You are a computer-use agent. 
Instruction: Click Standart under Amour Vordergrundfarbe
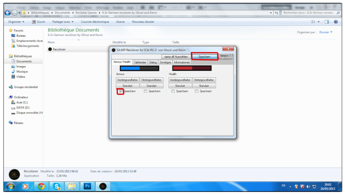click(127, 86)
